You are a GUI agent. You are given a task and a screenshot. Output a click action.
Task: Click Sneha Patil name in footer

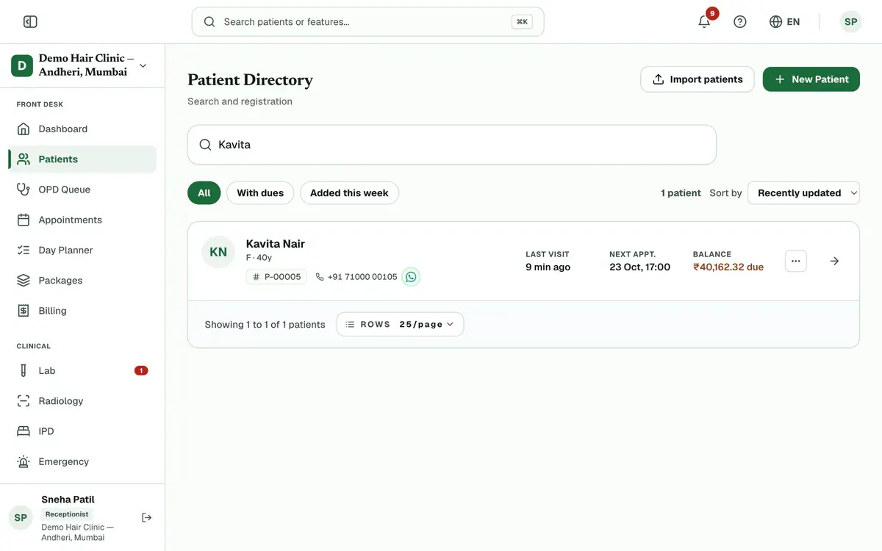[x=68, y=500]
